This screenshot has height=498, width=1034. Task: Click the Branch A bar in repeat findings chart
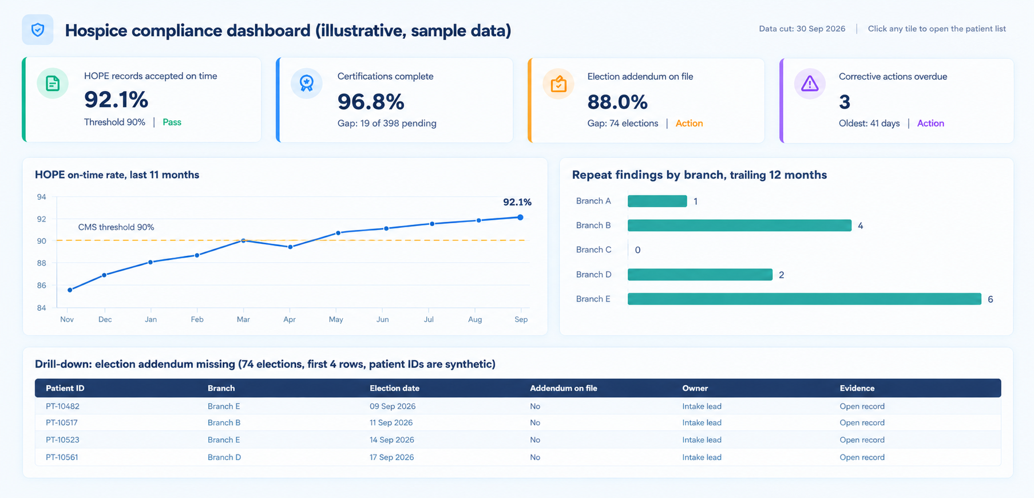[657, 201]
